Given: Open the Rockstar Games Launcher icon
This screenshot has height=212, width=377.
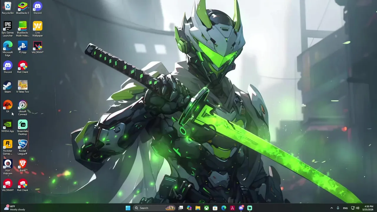Looking at the screenshot, I should [x=8, y=148].
